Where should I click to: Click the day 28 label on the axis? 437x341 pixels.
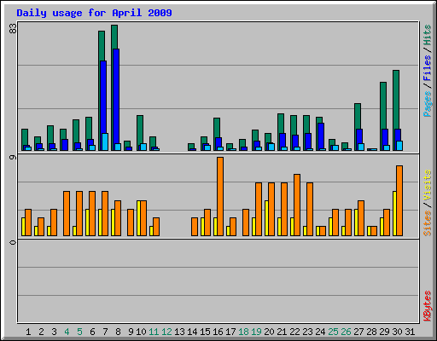click(x=371, y=332)
